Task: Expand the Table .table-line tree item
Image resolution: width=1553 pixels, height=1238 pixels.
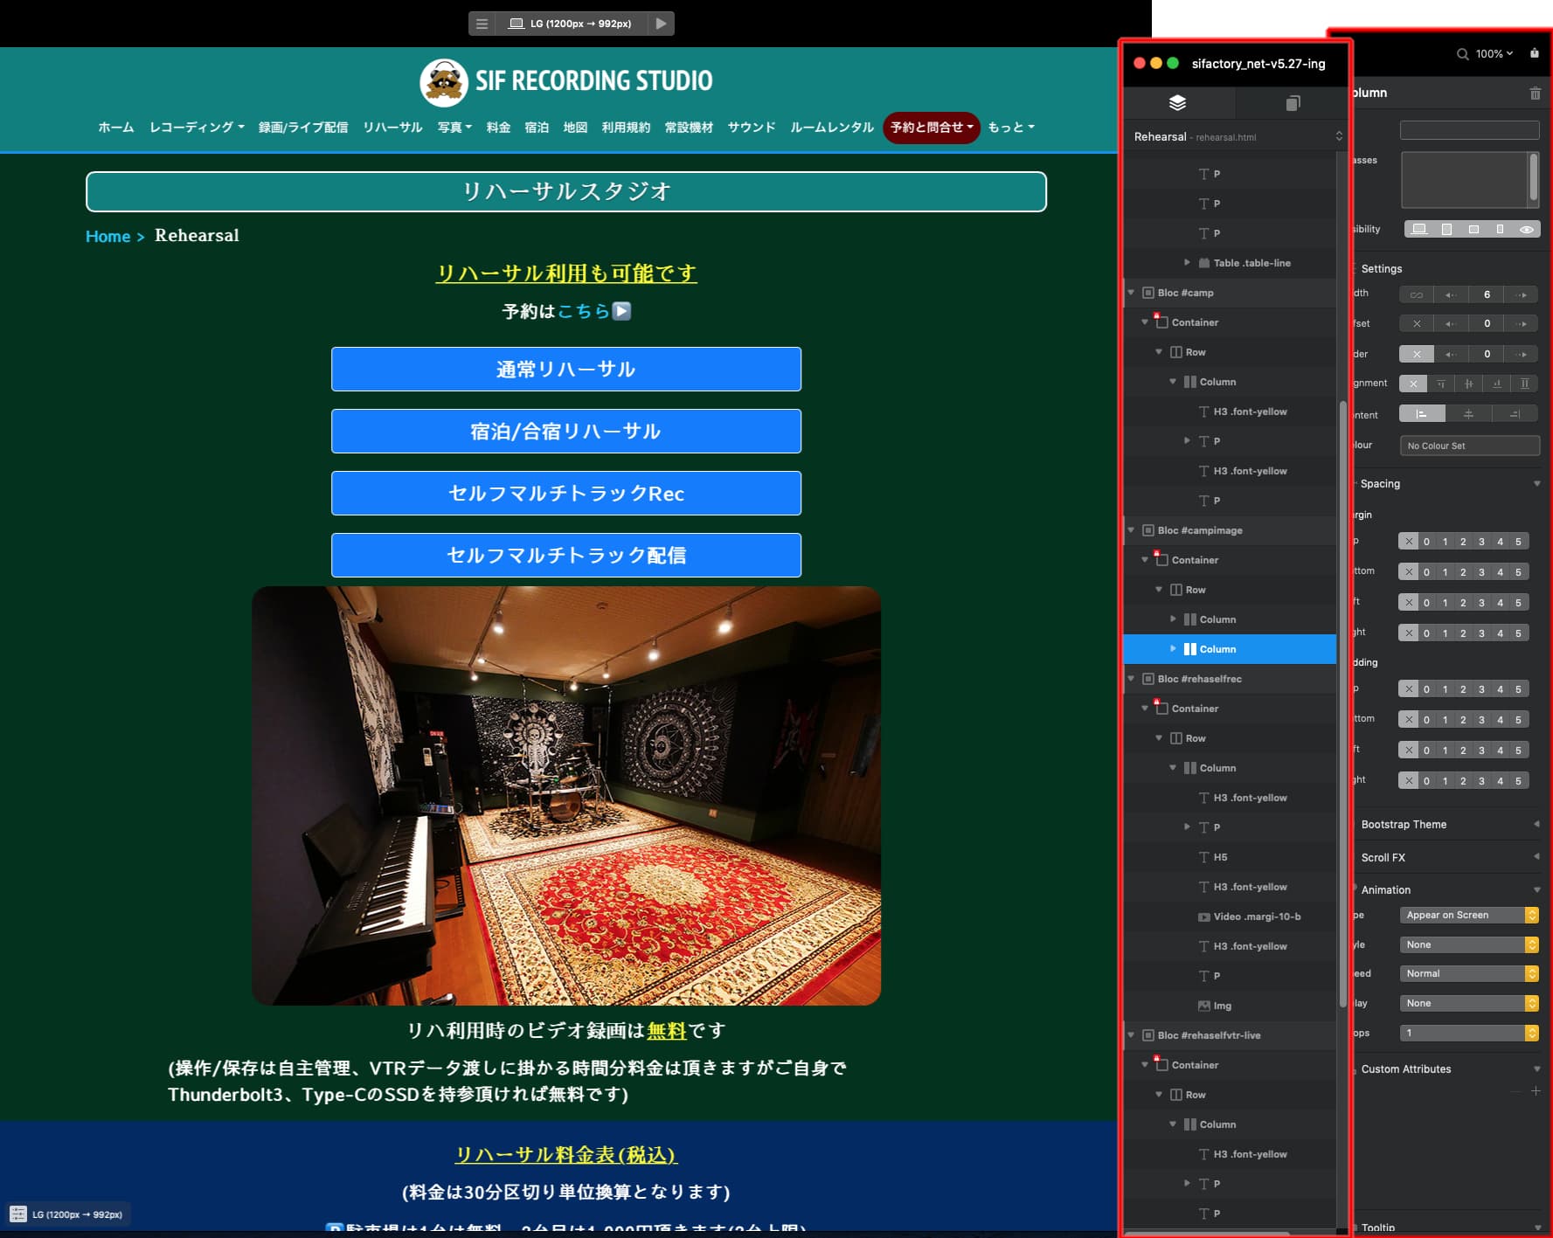Action: (x=1187, y=262)
